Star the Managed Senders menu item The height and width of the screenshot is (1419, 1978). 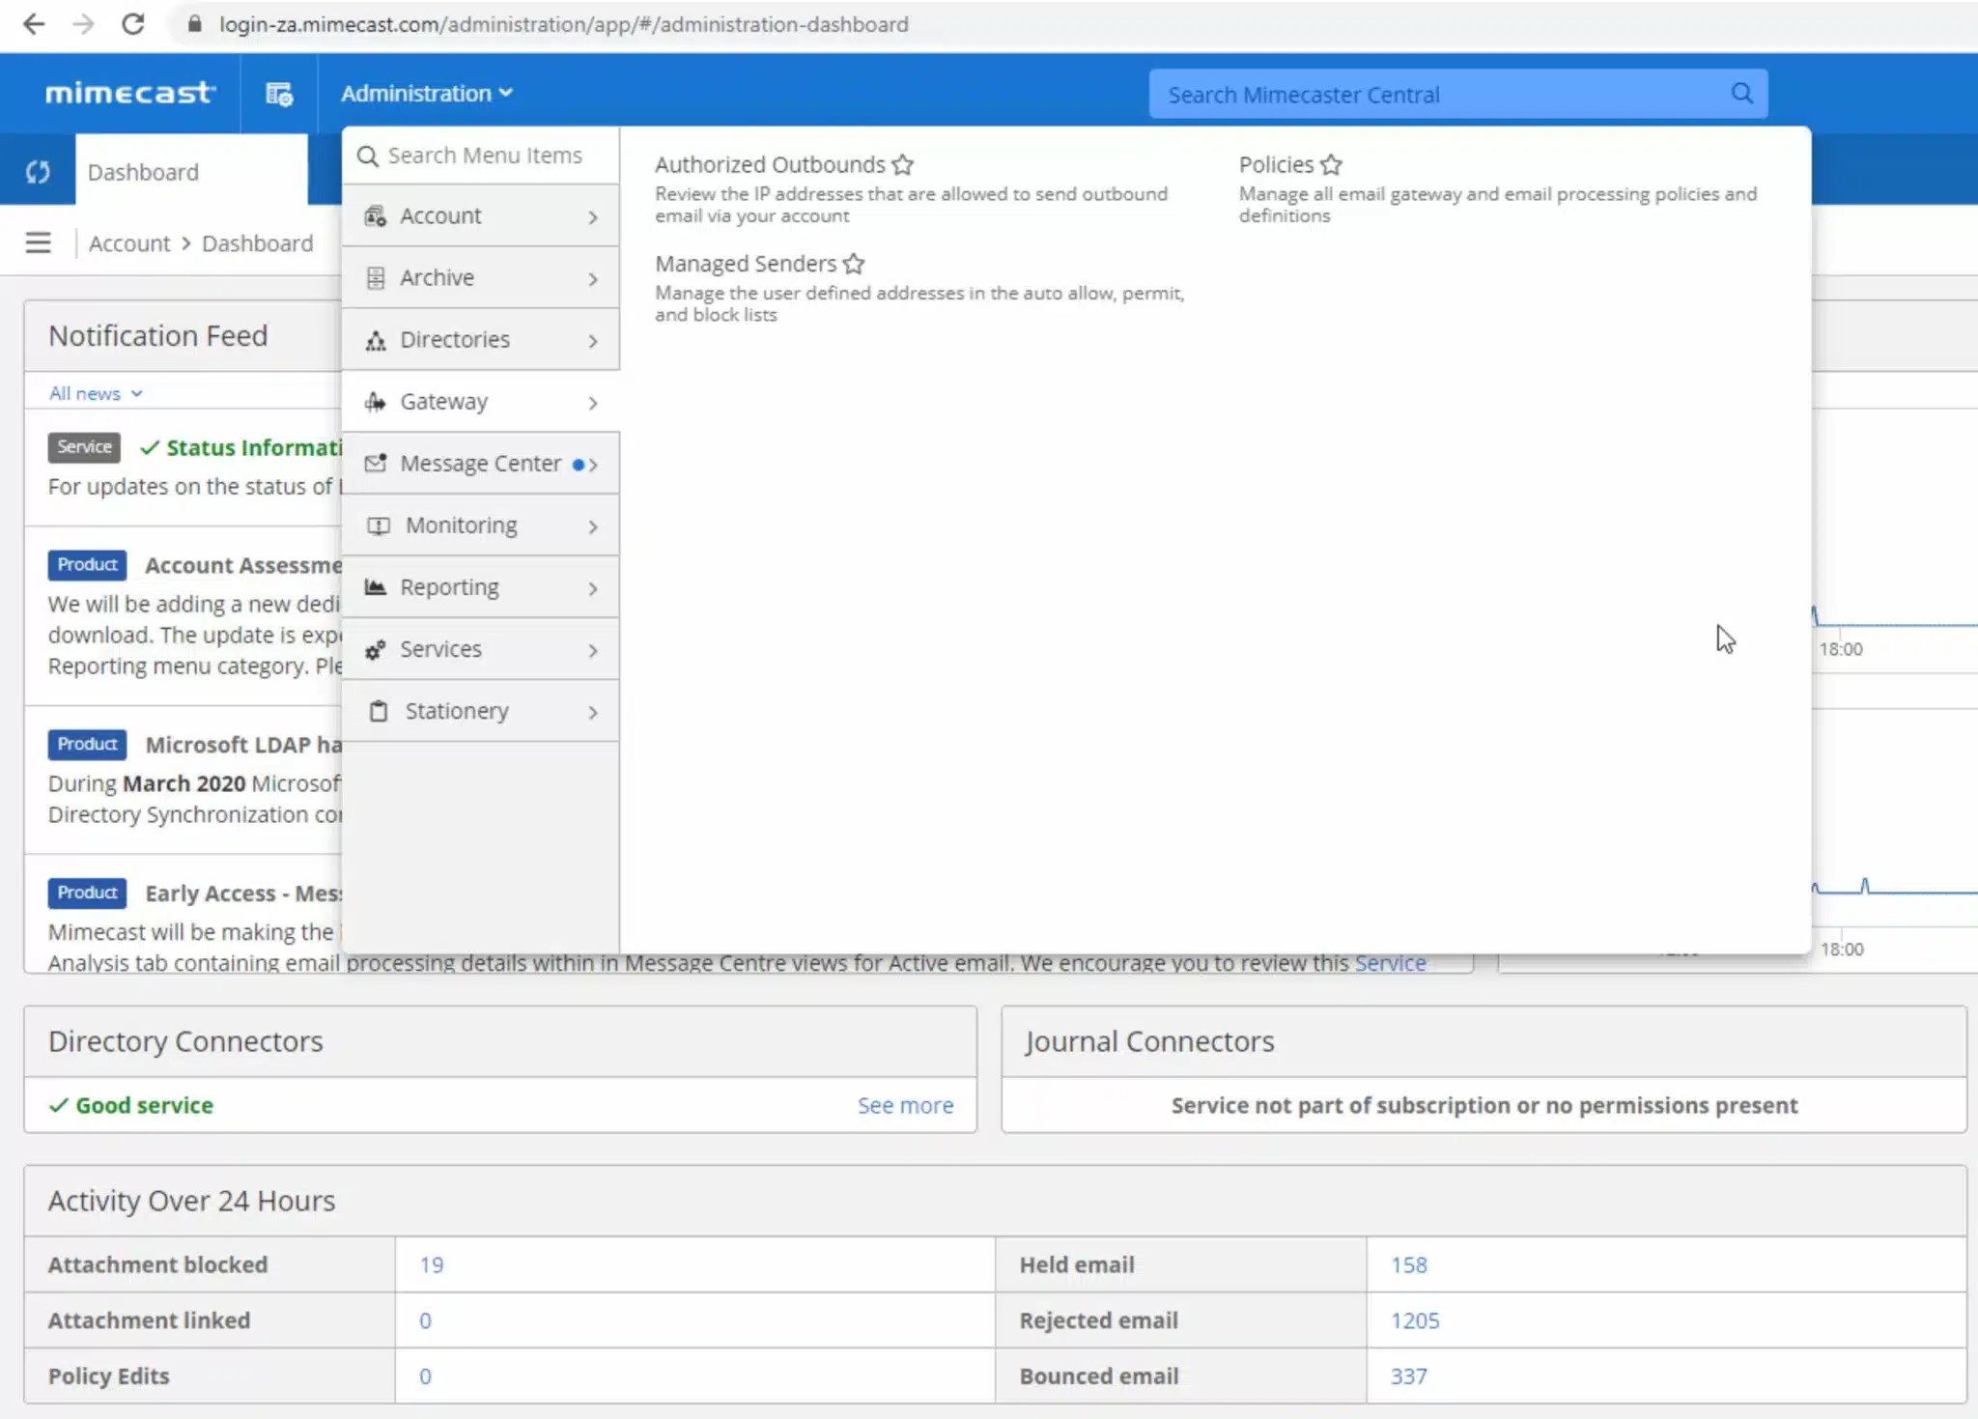point(854,264)
